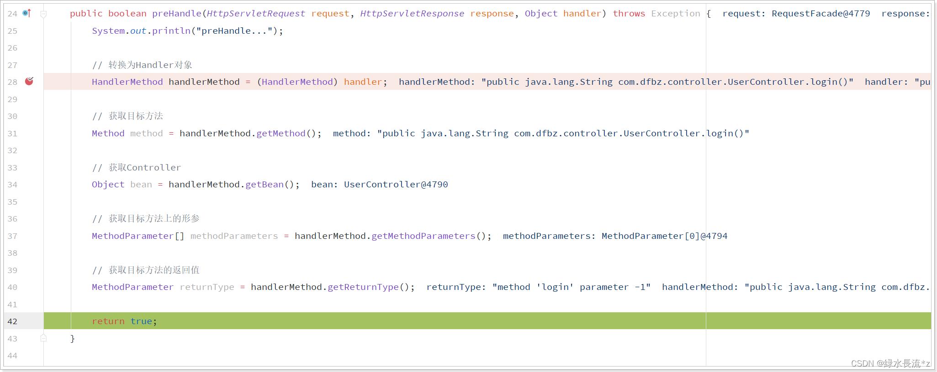Click the fold end marker on line 43
Viewport: 937px width, 372px height.
tap(43, 338)
